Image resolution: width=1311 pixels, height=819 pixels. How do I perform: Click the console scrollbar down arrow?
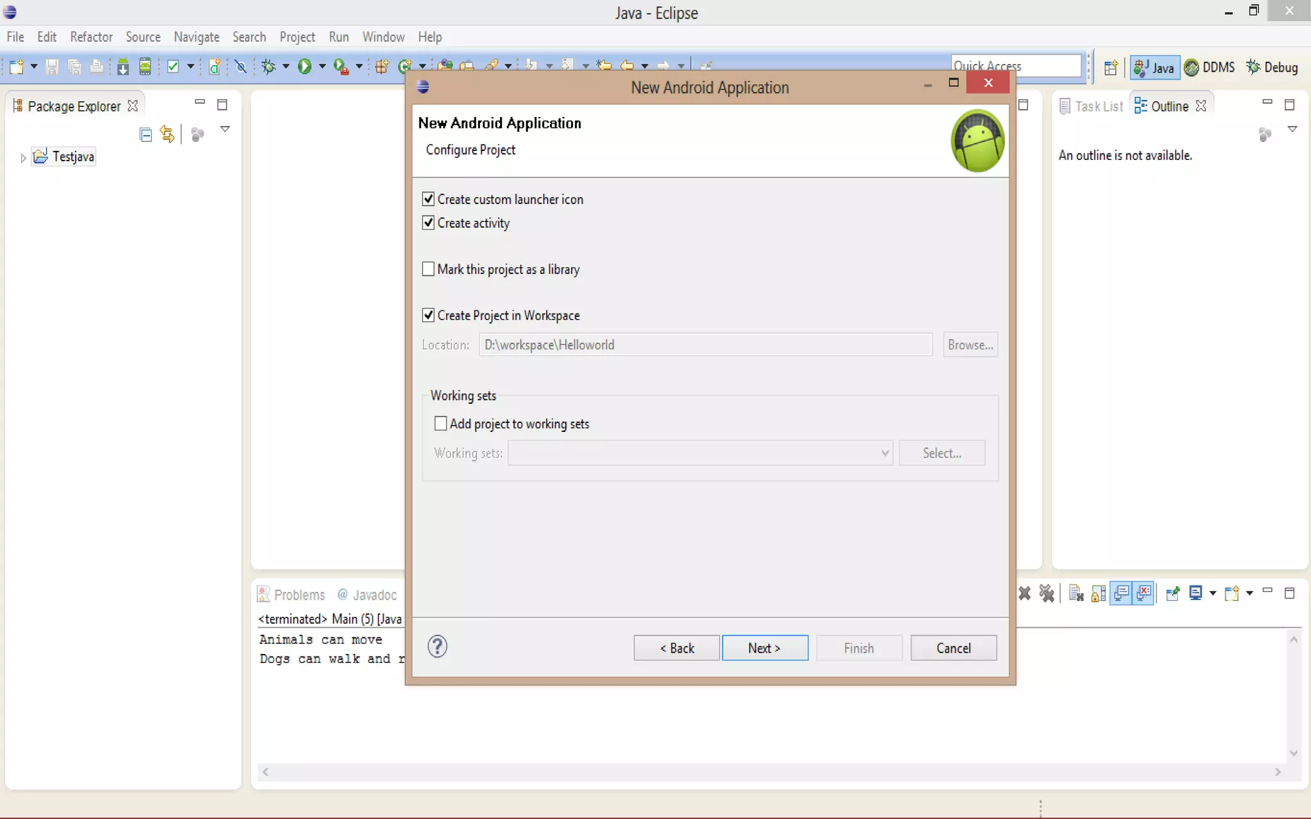coord(1294,753)
